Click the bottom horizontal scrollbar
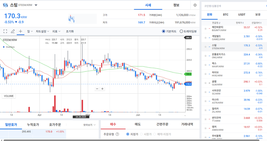 click(131, 140)
